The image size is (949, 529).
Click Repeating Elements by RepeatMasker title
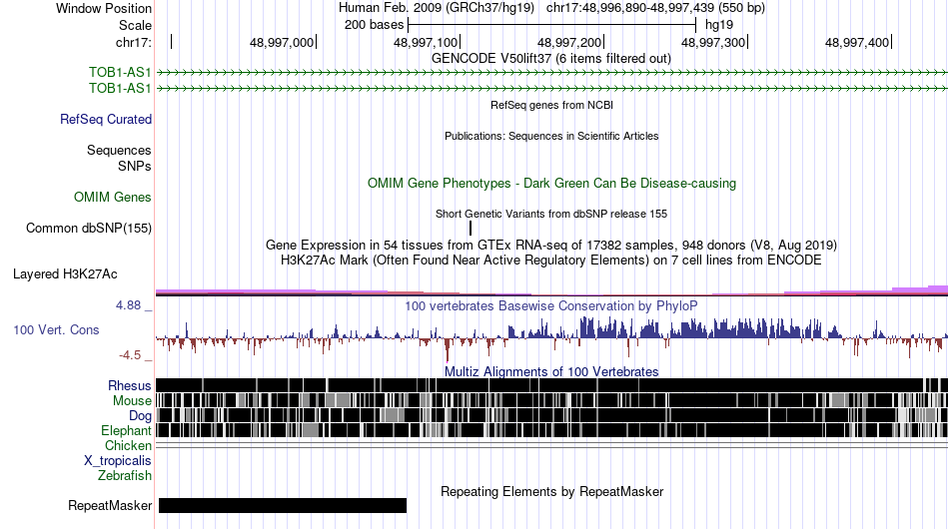pyautogui.click(x=552, y=491)
